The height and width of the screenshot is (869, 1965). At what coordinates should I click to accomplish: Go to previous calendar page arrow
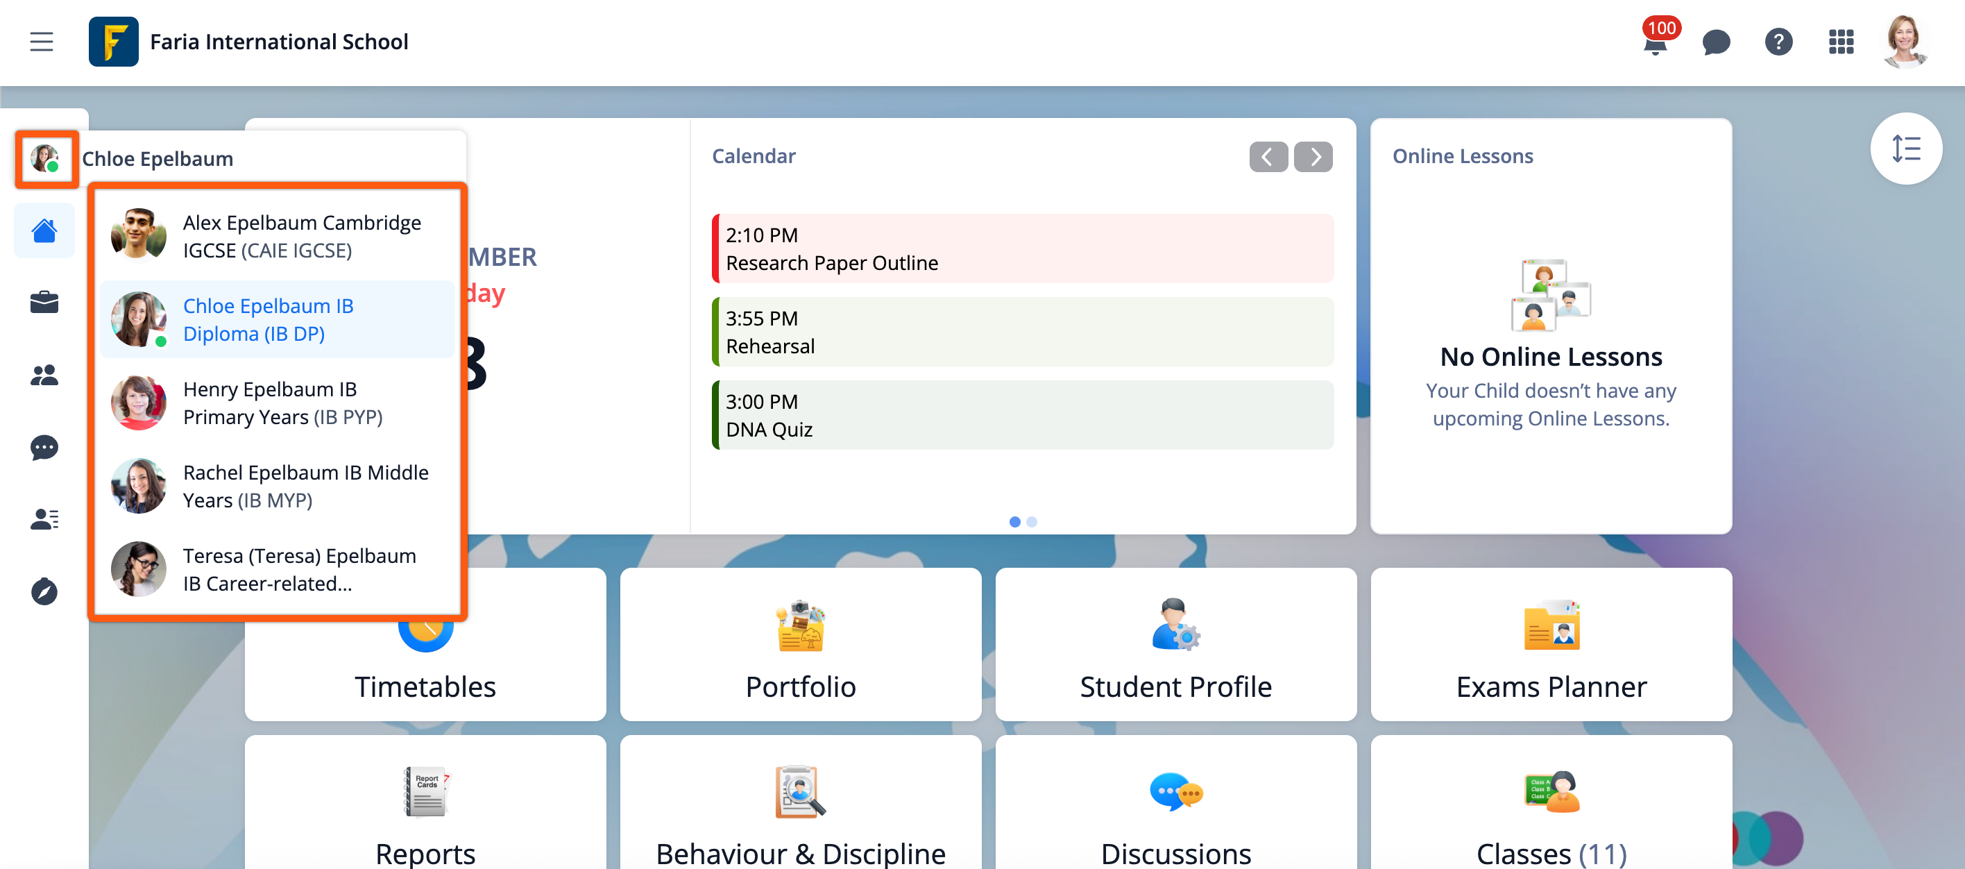(1268, 156)
